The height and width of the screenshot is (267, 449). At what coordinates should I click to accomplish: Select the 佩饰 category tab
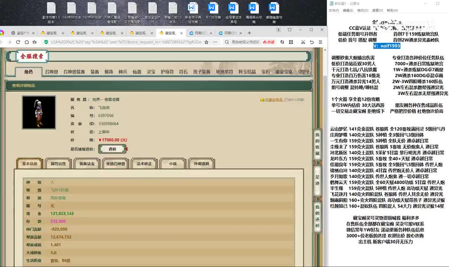[x=109, y=72]
